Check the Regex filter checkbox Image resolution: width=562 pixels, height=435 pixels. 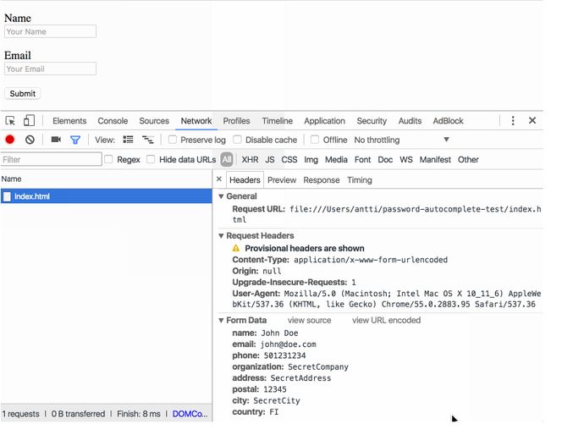point(108,159)
